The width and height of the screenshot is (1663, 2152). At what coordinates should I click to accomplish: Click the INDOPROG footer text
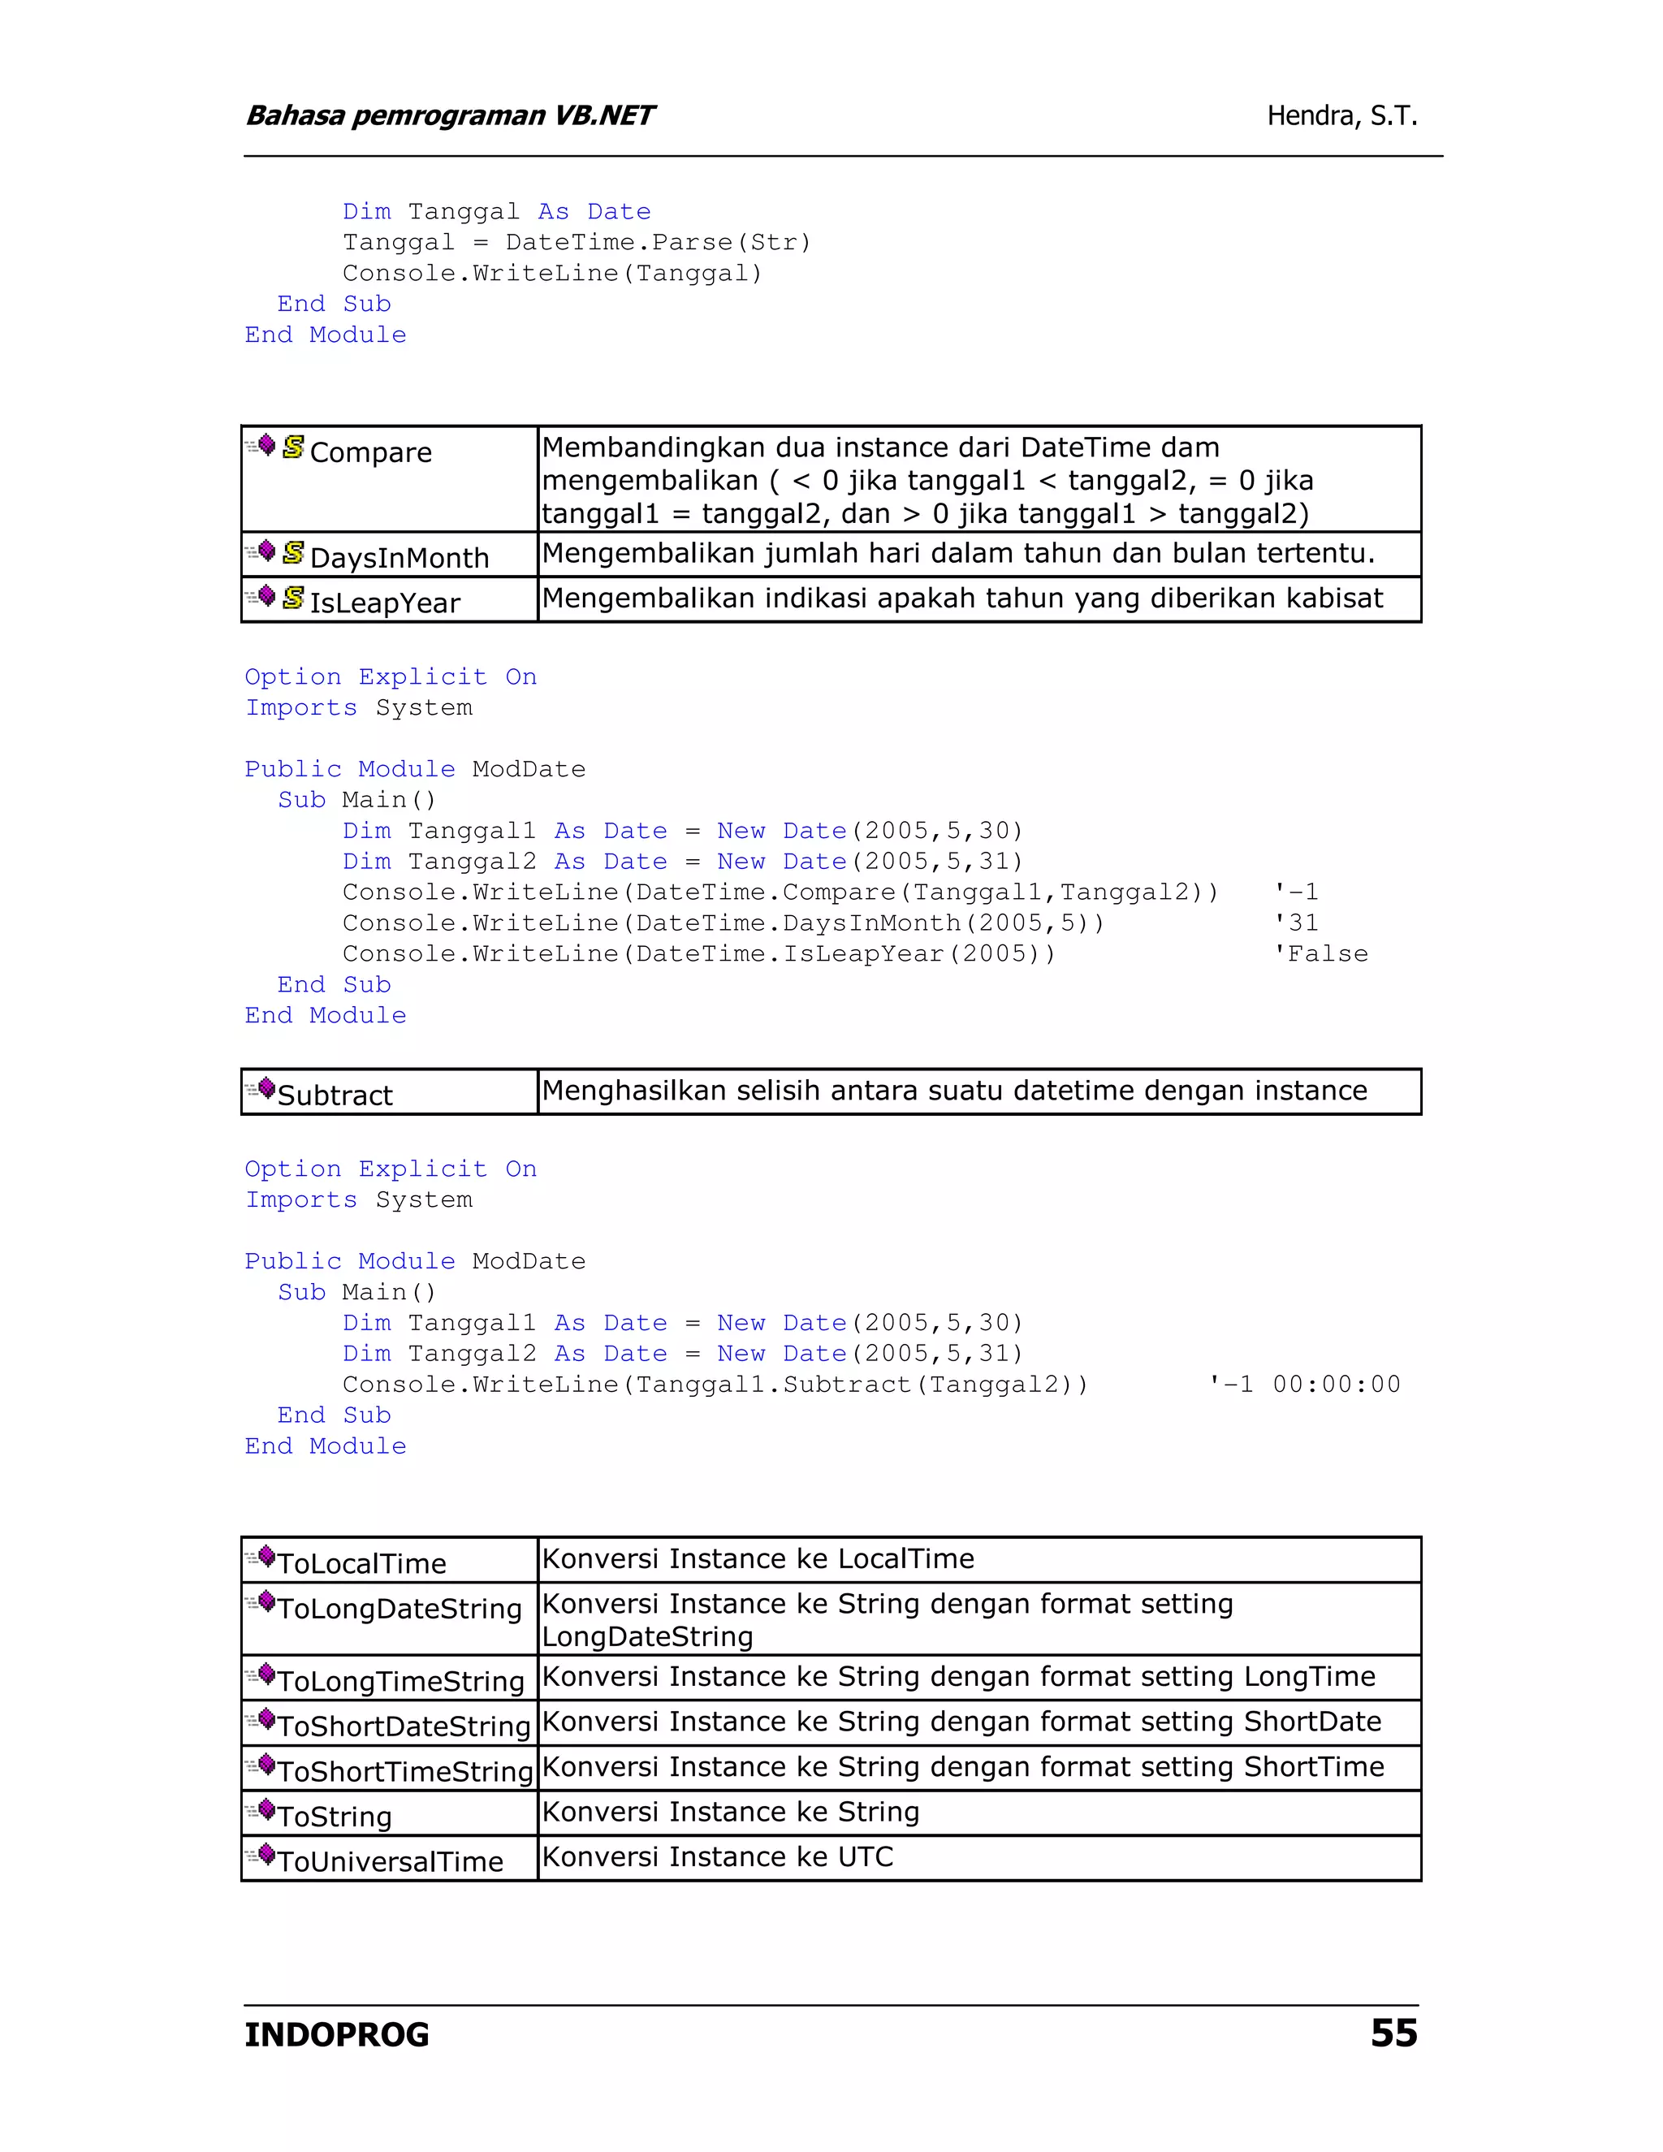(x=337, y=2035)
